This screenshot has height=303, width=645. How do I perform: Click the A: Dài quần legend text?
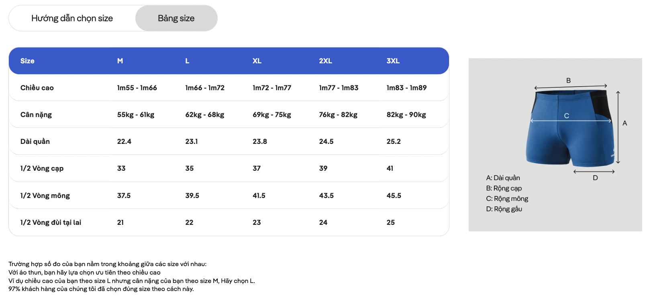(503, 178)
